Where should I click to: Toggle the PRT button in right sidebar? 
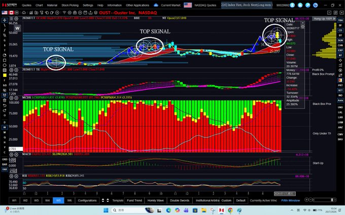click(340, 85)
